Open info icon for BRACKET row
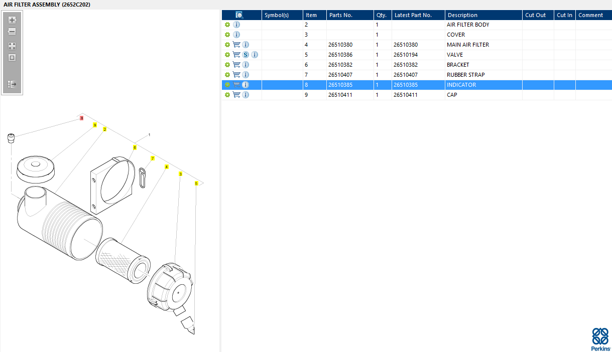This screenshot has width=612, height=352. (246, 65)
